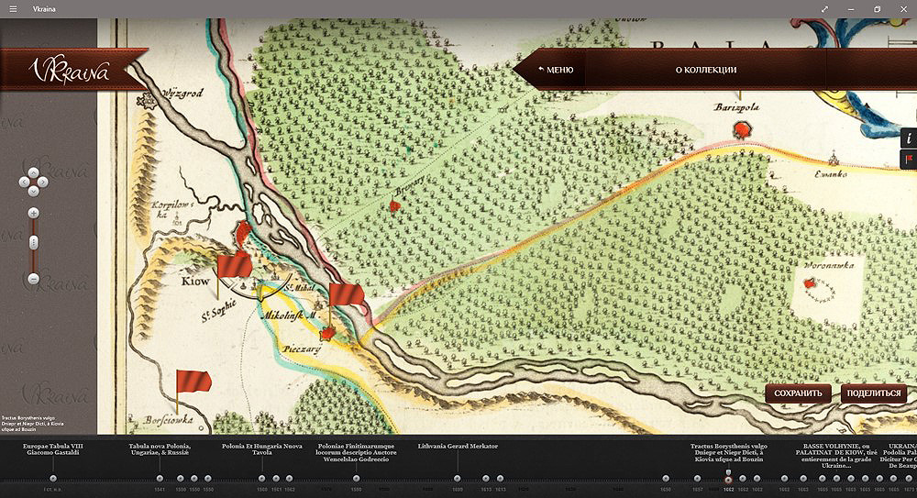Go back via the МЕНЮ button
917x498 pixels.
(556, 70)
